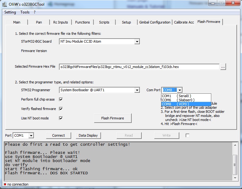The height and width of the screenshot is (189, 242).
Task: Uncheck Perform full chip erase
Action: click(61, 99)
